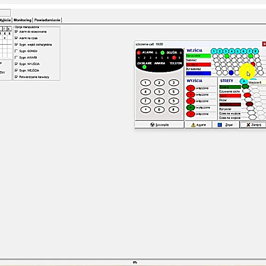
Task: Select input 3 cyan circle in WEJŚCIA
Action: coord(226,52)
